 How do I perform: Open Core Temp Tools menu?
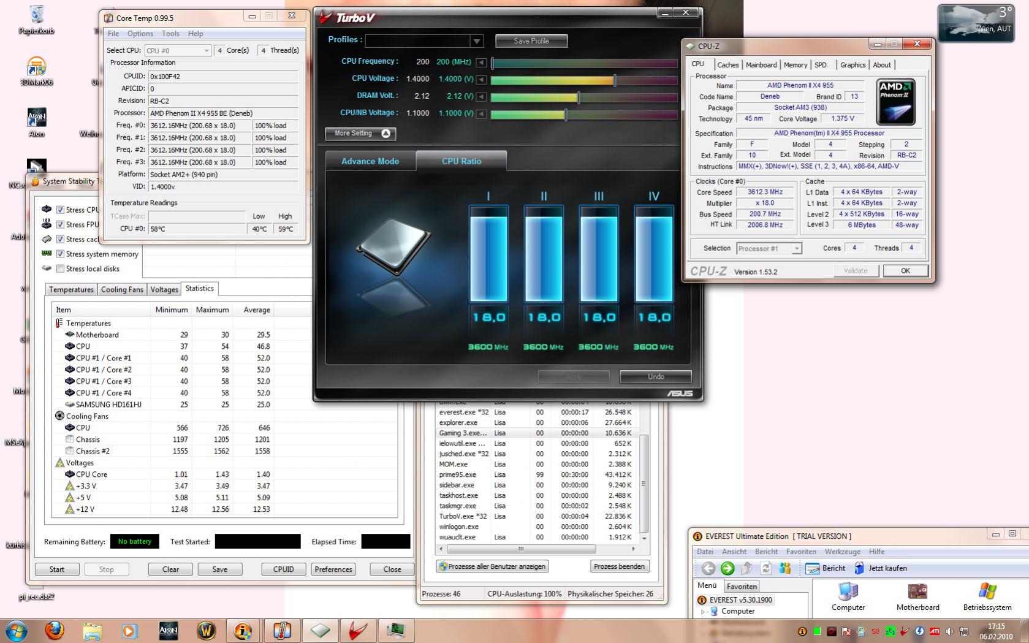click(170, 34)
